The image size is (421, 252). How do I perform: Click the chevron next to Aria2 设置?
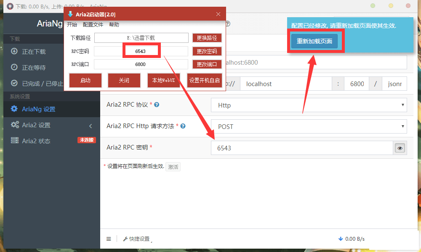tap(91, 126)
